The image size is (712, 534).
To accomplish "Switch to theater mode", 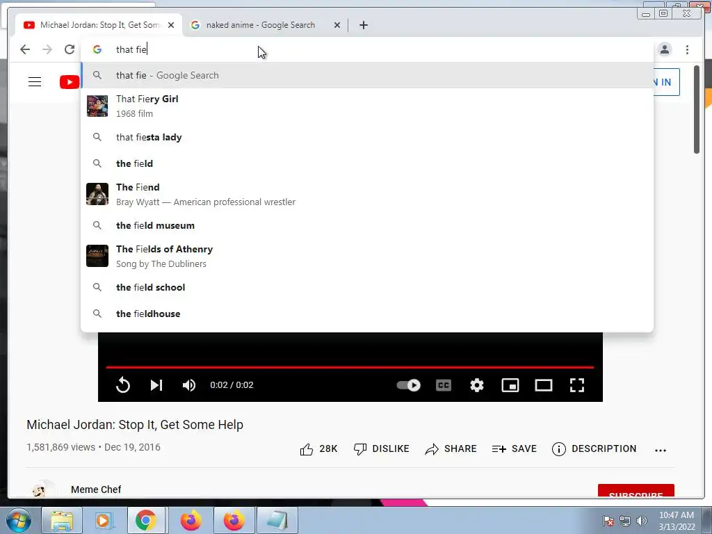I will 544,385.
